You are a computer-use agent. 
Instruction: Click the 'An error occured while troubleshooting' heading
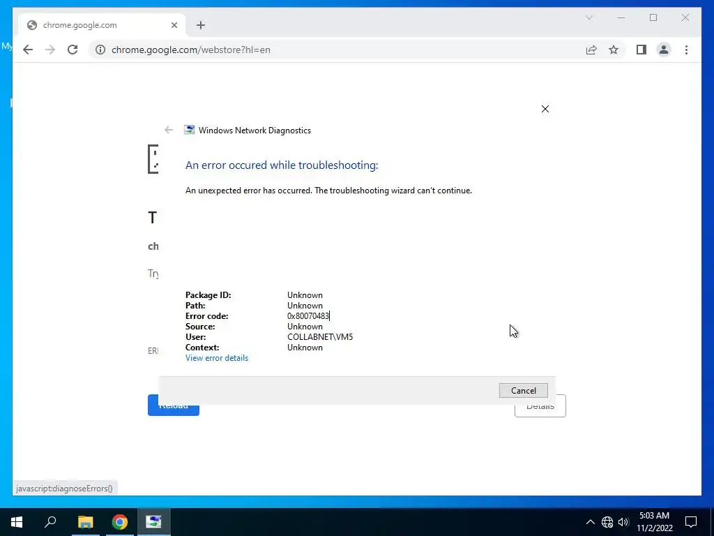tap(282, 165)
